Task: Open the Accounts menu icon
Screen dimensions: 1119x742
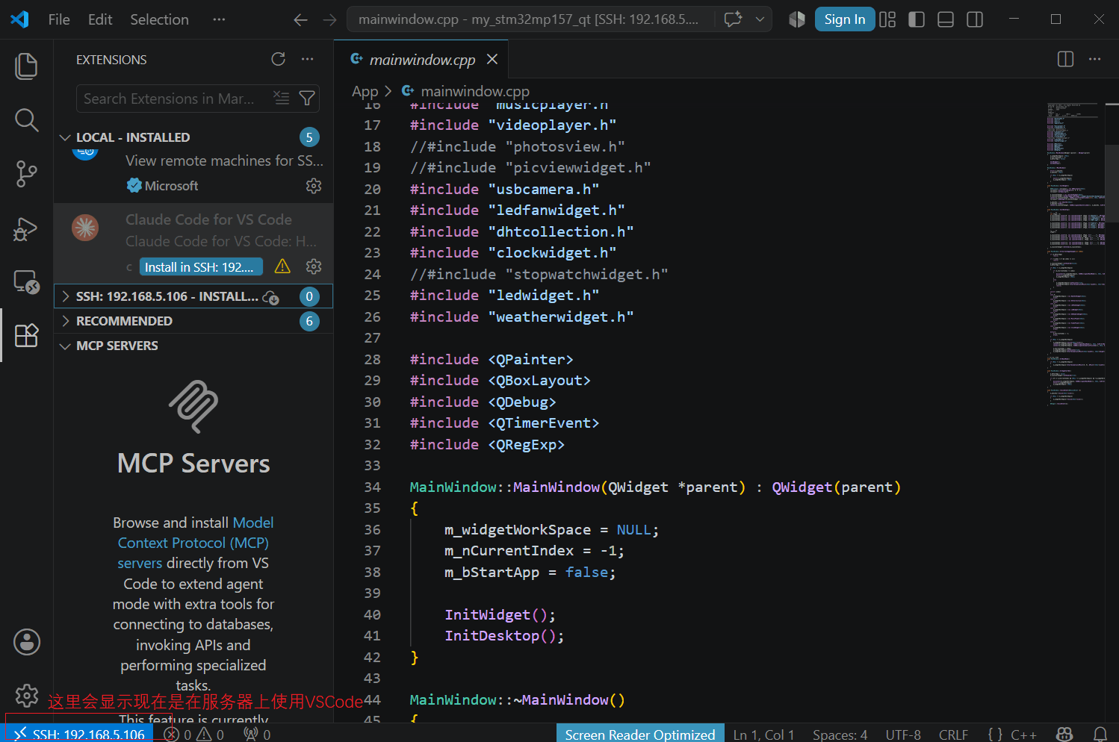Action: [27, 642]
